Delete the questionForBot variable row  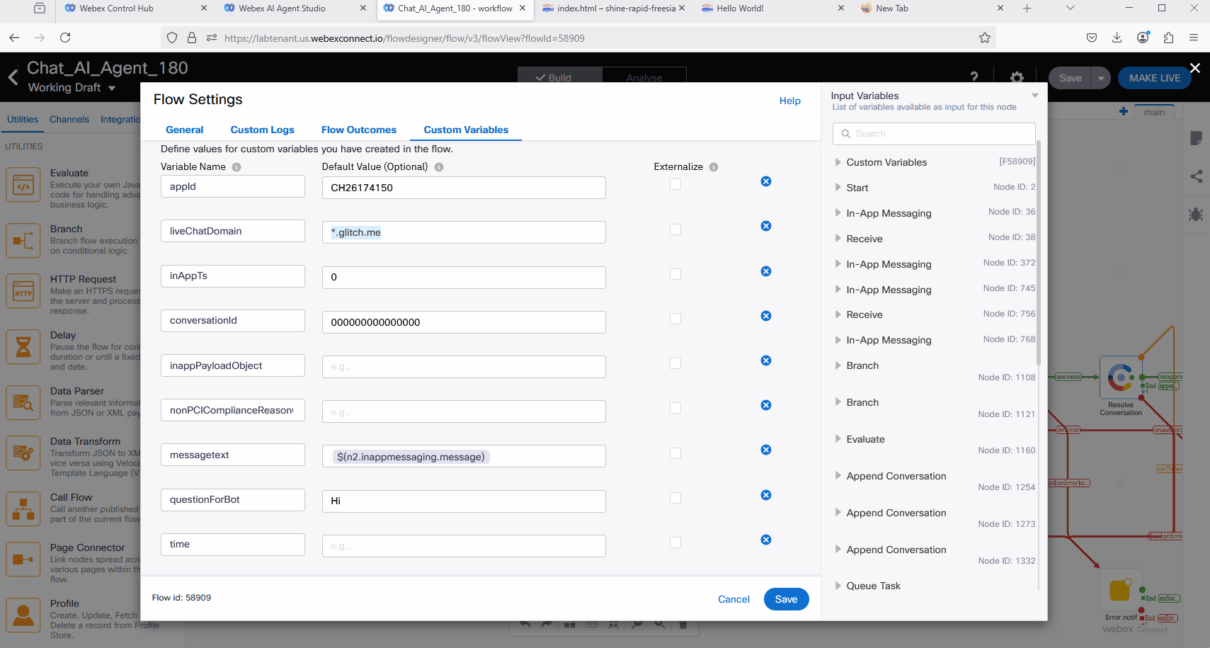[765, 495]
